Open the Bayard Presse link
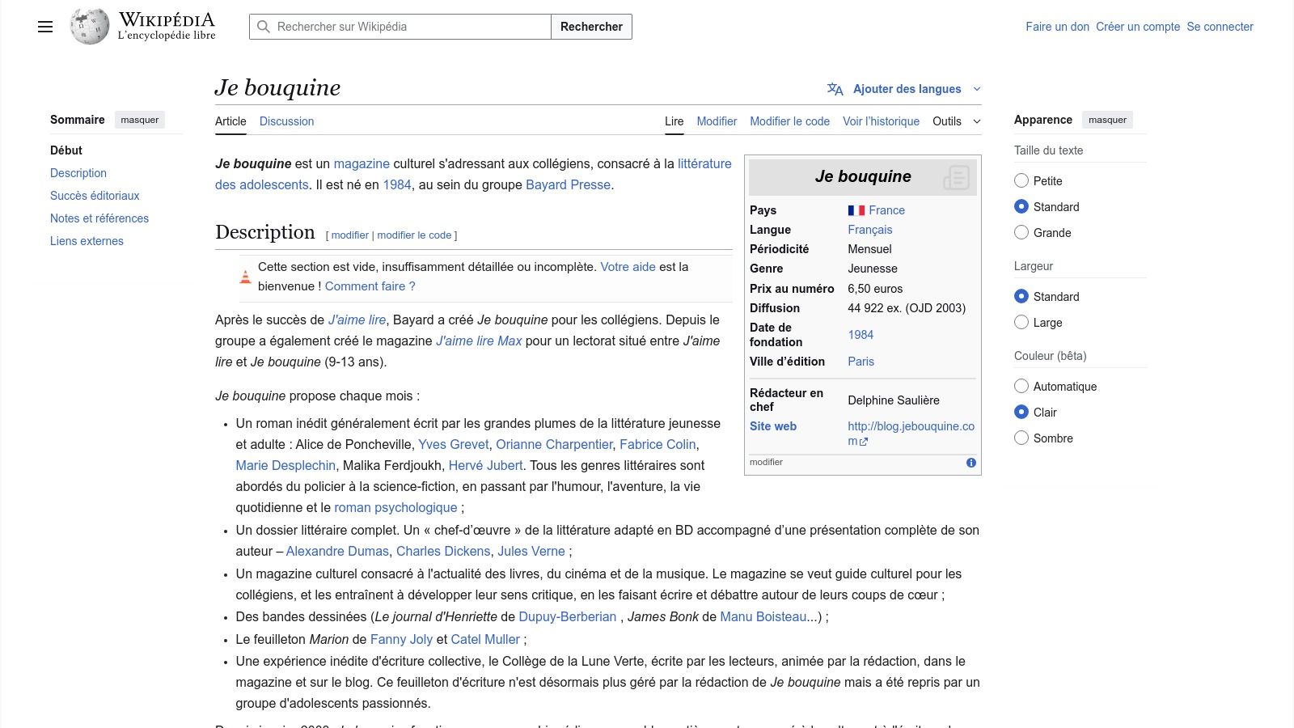The image size is (1294, 728). tap(568, 184)
